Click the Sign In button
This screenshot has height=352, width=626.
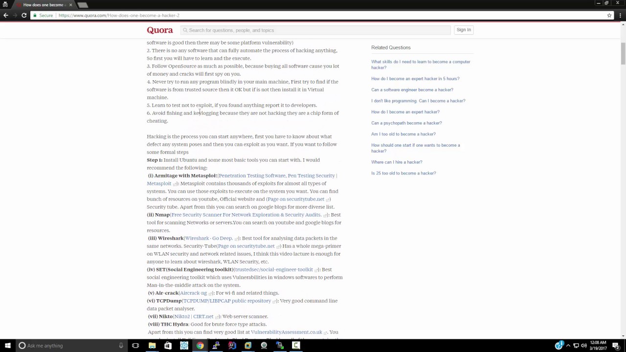(x=464, y=30)
